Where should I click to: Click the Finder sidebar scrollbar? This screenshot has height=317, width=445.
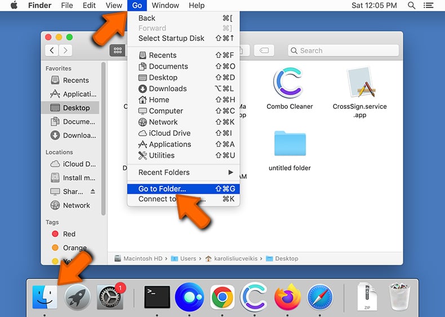tap(103, 139)
